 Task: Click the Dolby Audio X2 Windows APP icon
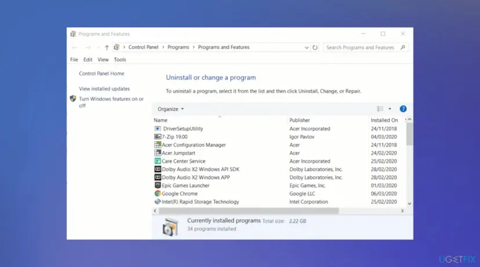pyautogui.click(x=157, y=177)
